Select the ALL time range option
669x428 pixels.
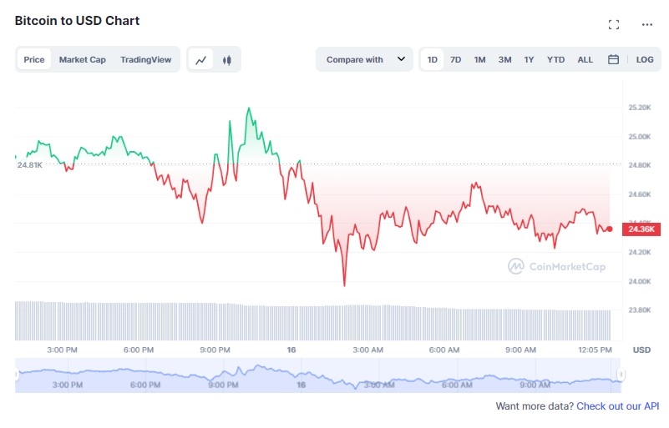point(585,60)
